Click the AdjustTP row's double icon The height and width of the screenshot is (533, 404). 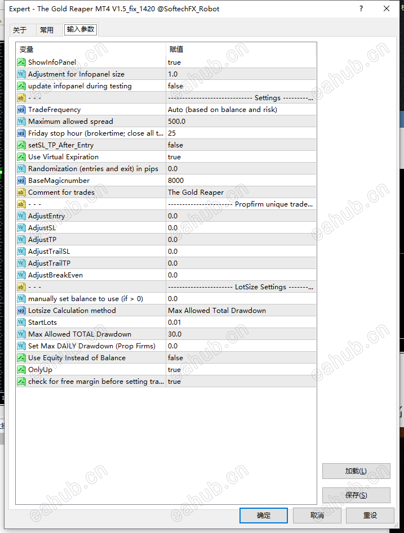click(21, 240)
